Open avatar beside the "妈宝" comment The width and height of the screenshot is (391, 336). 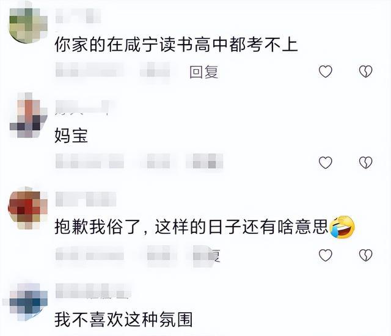click(x=28, y=115)
